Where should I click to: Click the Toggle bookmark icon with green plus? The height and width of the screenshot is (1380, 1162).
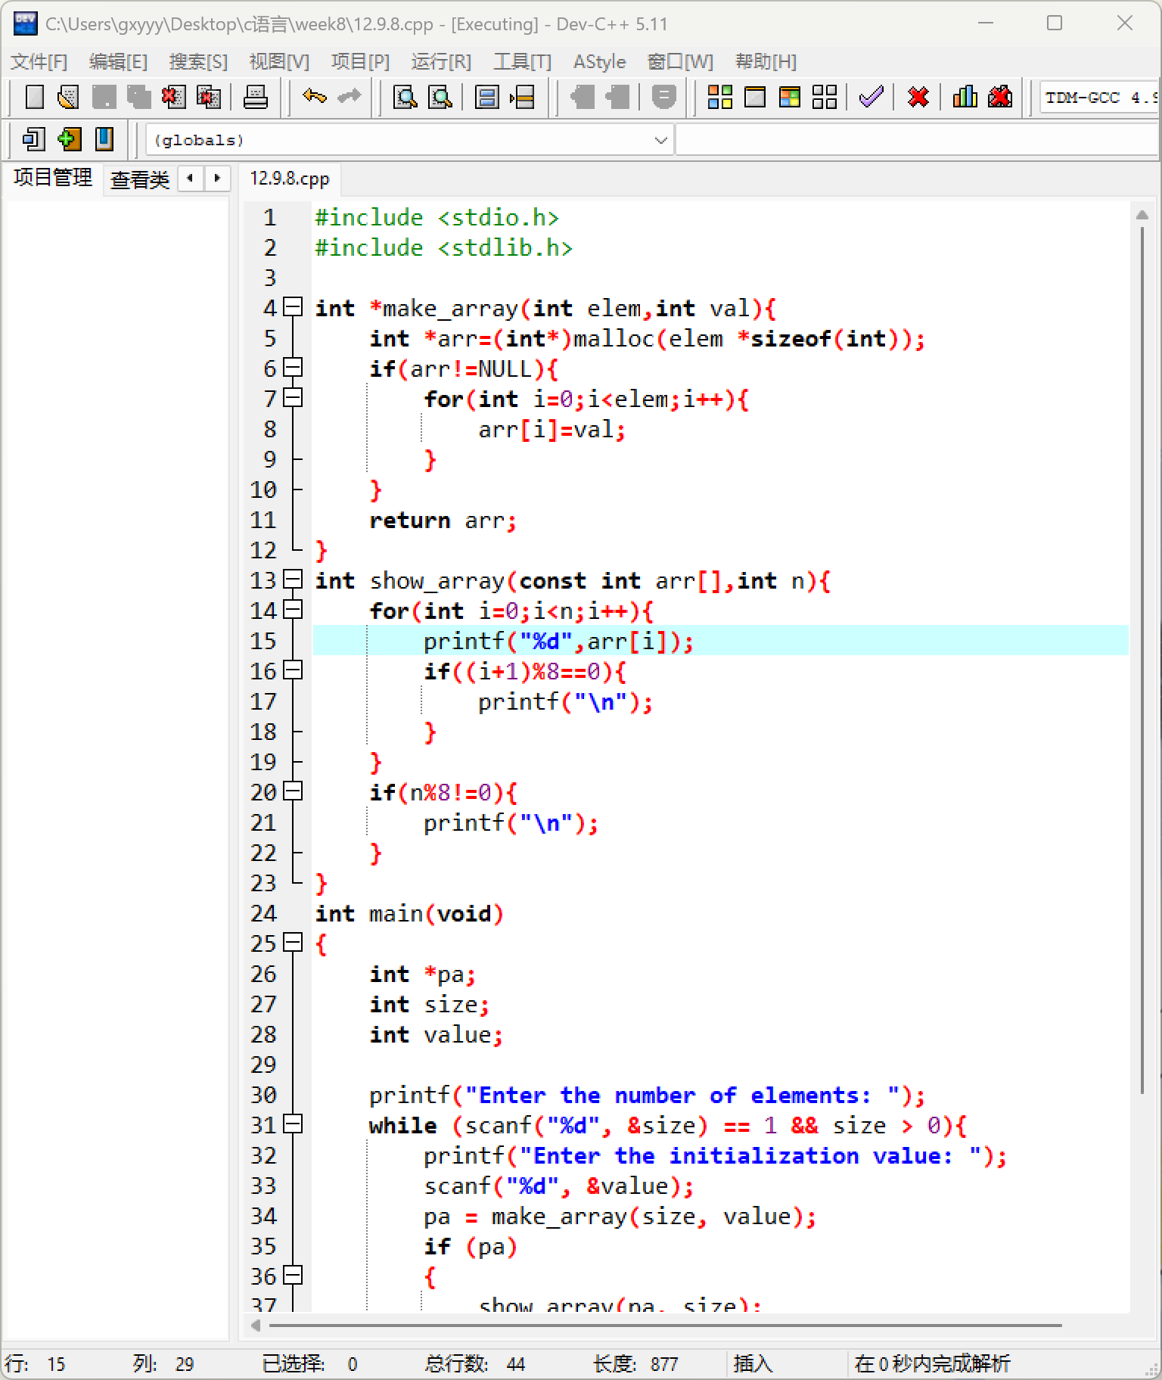tap(69, 139)
